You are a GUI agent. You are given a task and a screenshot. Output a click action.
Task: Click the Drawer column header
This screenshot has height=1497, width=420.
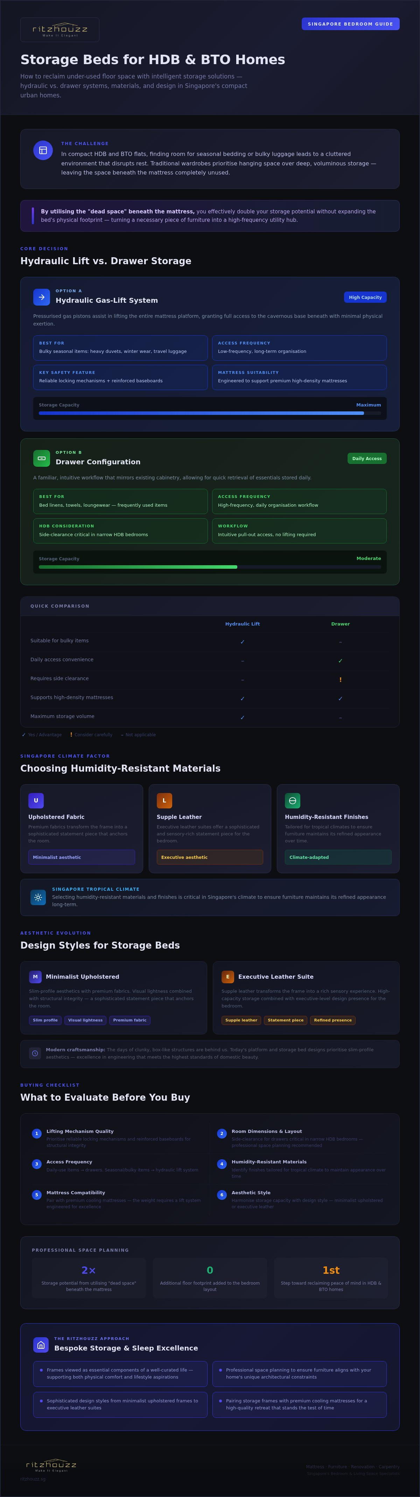point(341,624)
